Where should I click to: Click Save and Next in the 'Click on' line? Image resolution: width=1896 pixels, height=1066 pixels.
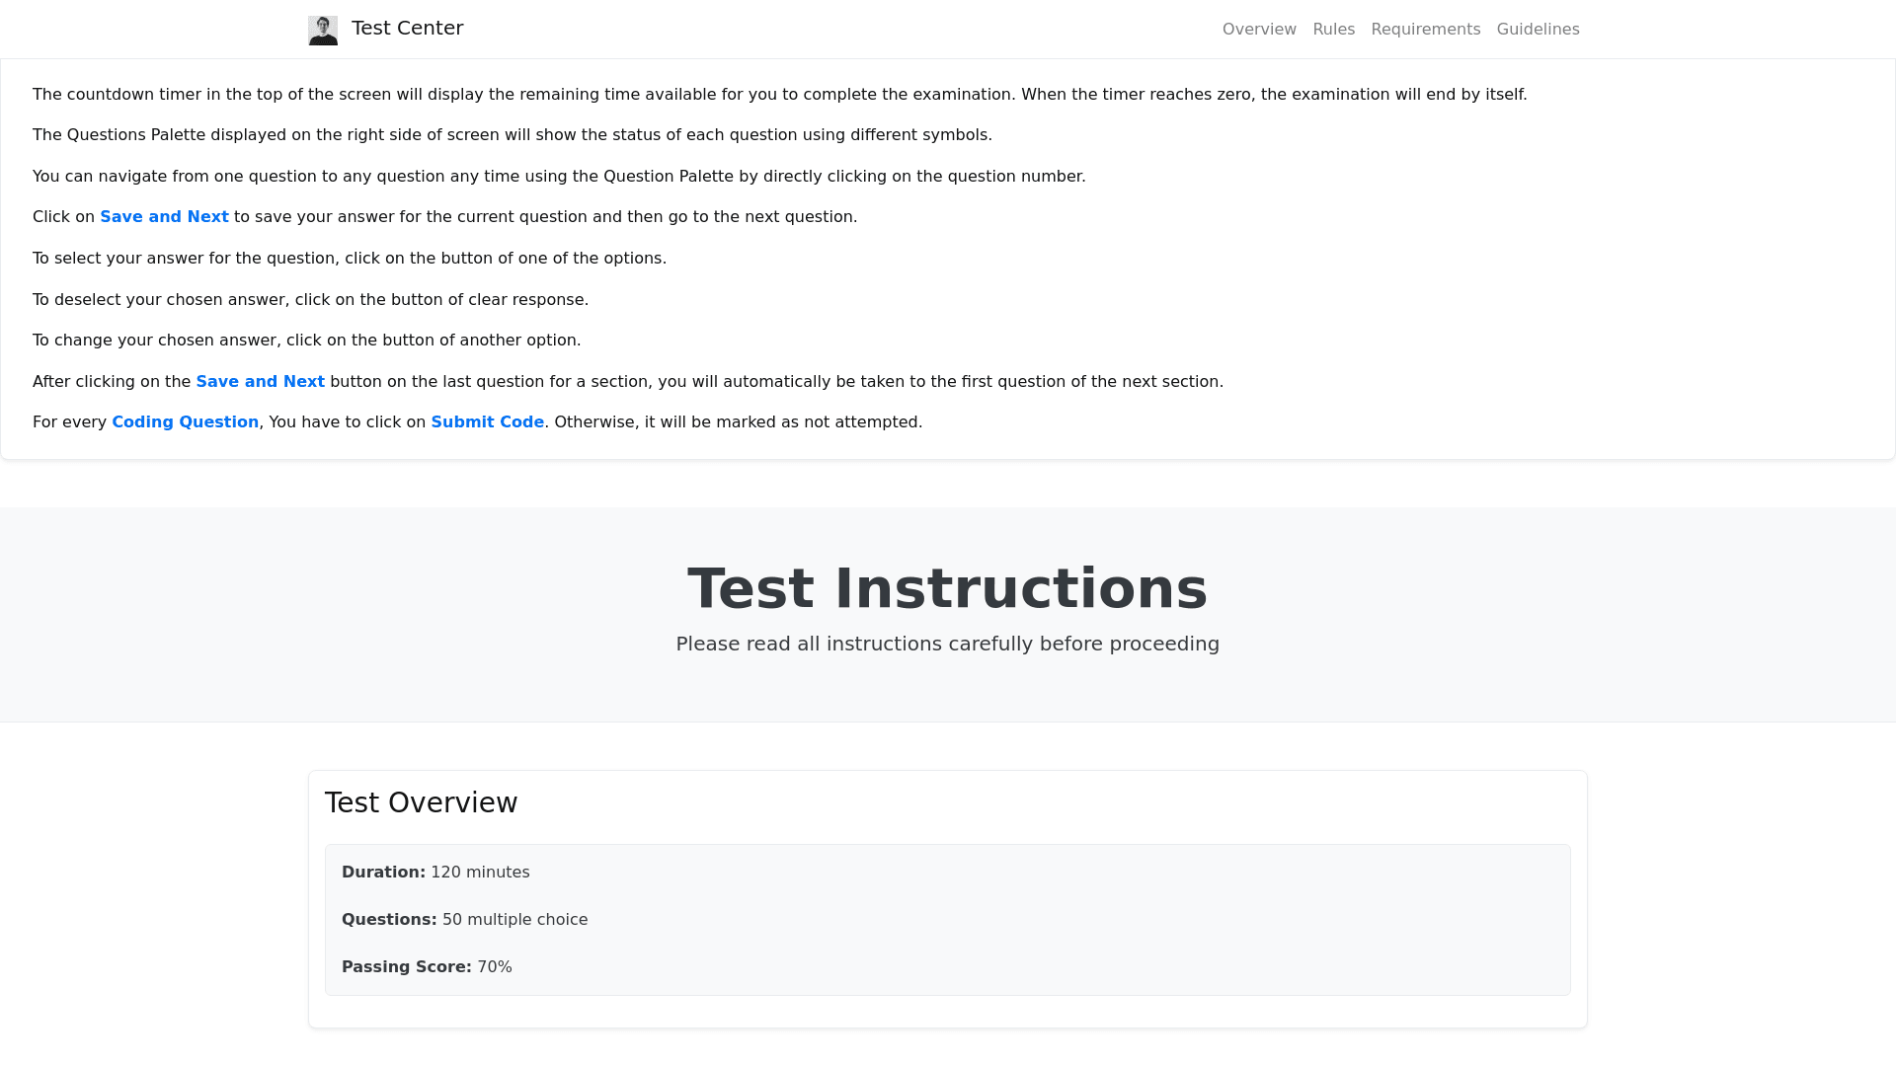click(x=164, y=217)
